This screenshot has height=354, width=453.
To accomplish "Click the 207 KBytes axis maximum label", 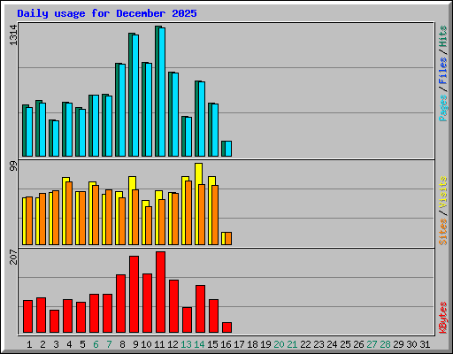I will (x=13, y=257).
